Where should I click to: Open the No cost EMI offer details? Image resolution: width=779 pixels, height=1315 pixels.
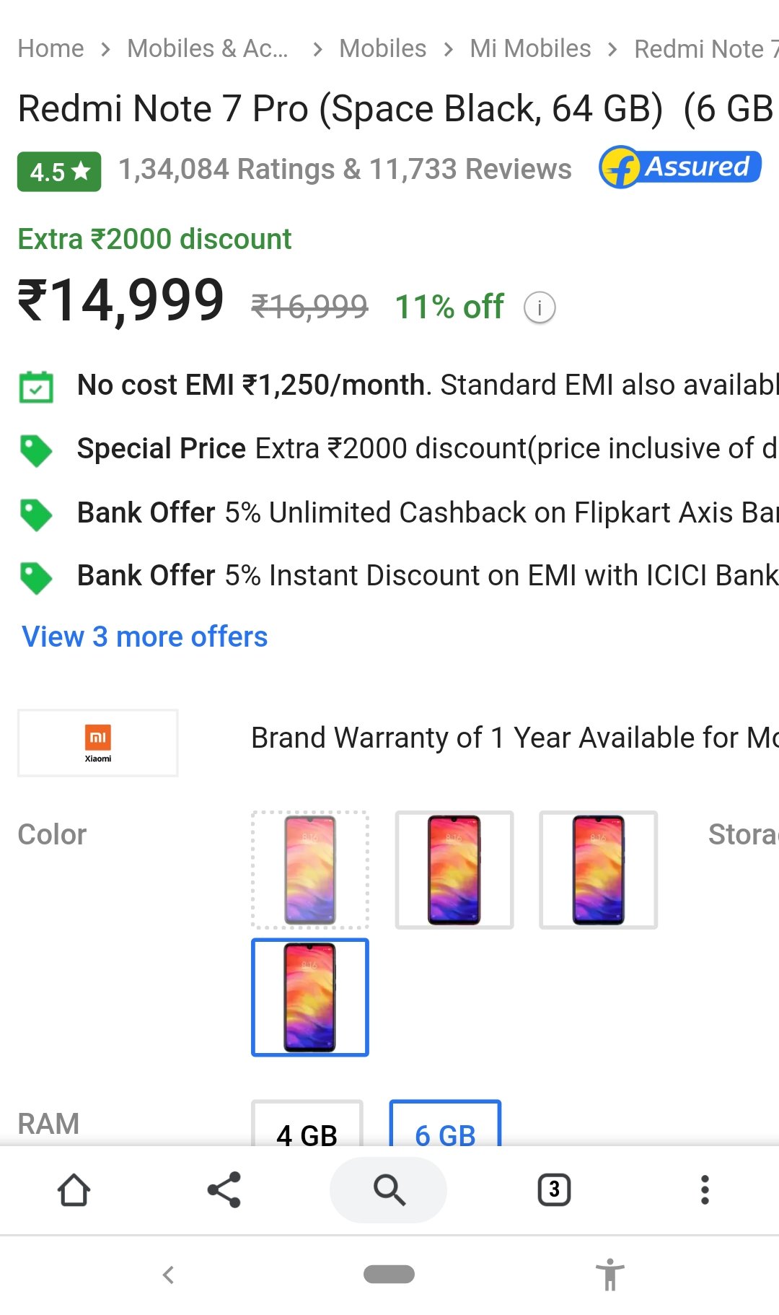(426, 385)
